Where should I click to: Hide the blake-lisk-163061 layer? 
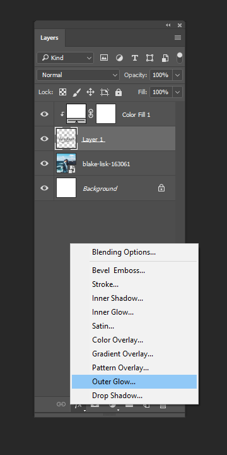coord(44,164)
